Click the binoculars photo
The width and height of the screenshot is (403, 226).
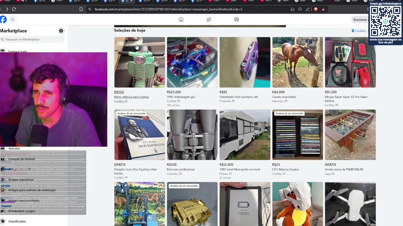tap(192, 135)
